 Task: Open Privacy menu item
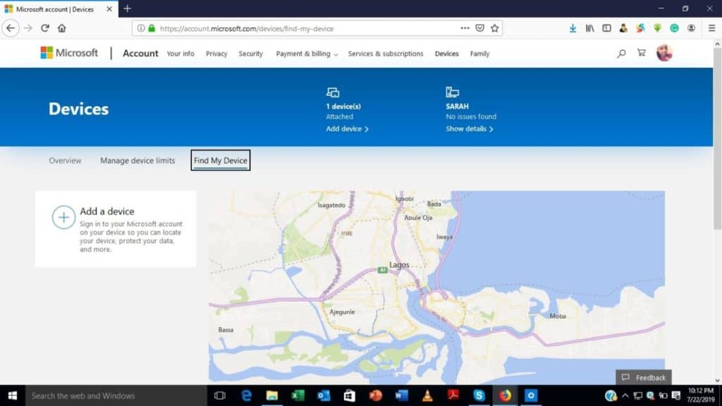coord(216,54)
